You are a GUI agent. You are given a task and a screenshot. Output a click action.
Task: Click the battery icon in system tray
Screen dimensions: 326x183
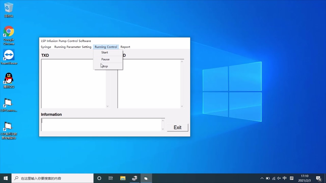pos(268,178)
